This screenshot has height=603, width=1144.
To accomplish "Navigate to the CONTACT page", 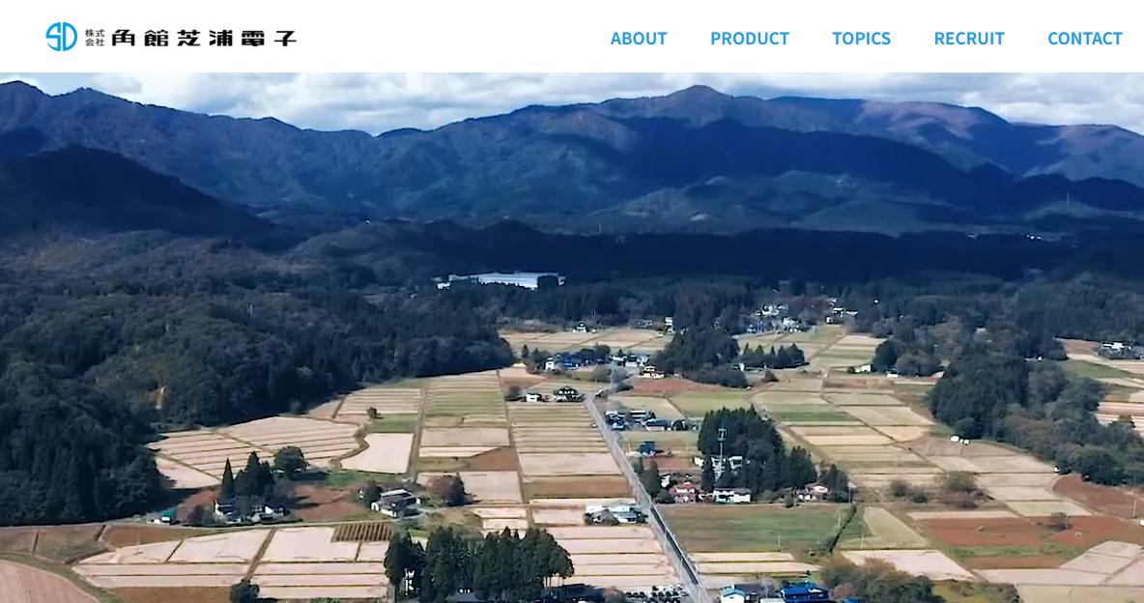I will (x=1084, y=38).
